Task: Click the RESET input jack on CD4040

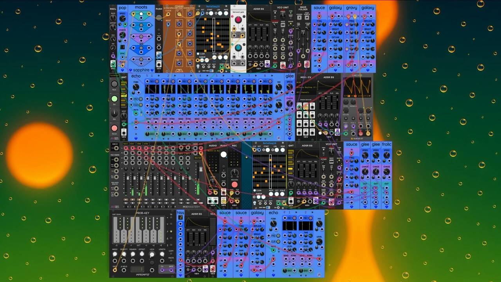Action: pos(168,25)
